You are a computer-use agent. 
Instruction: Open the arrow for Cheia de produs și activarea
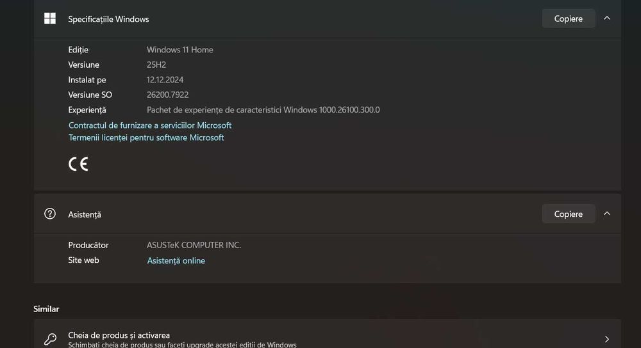tap(607, 339)
